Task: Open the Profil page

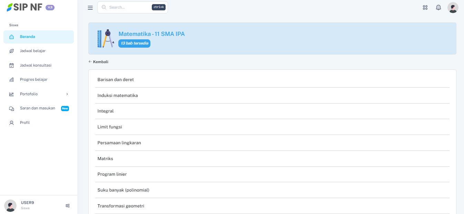Action: pyautogui.click(x=25, y=123)
